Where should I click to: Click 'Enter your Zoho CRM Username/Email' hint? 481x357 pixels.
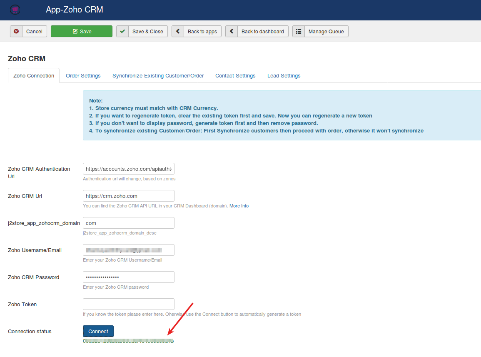123,260
